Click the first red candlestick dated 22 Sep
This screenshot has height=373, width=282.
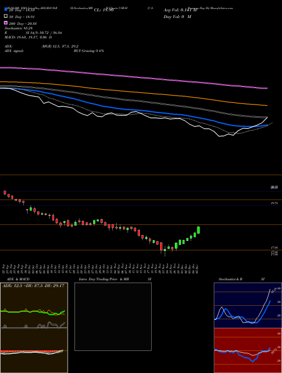click(5, 193)
